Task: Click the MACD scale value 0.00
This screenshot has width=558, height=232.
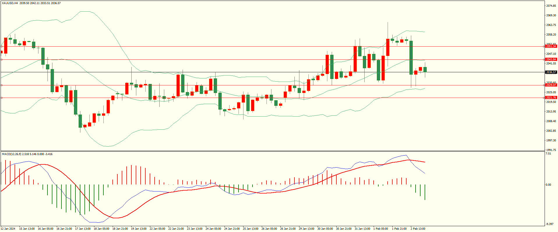Action: (548, 185)
